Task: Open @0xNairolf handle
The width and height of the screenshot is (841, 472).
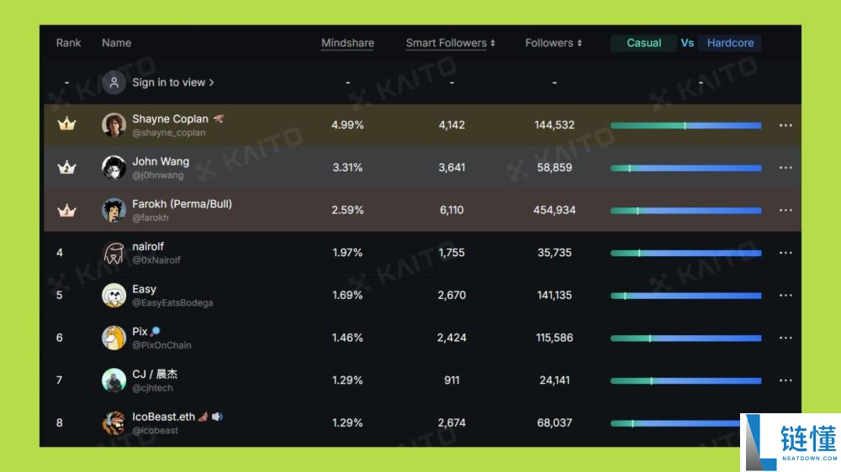Action: click(x=156, y=260)
